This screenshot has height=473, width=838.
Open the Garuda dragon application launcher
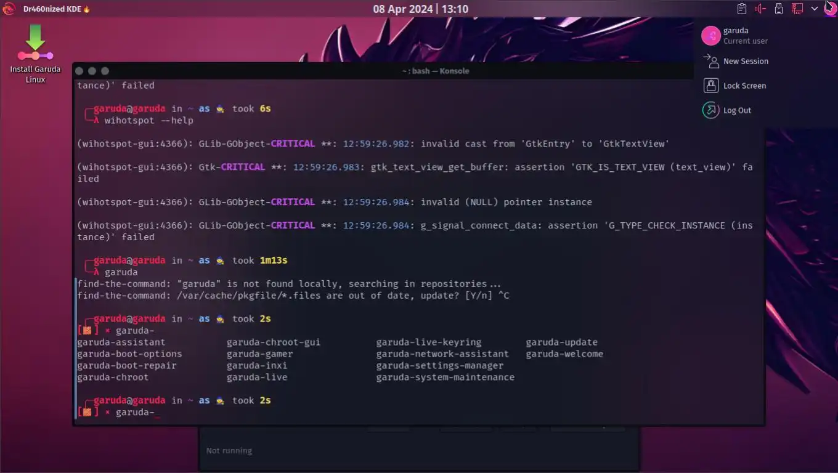click(9, 9)
